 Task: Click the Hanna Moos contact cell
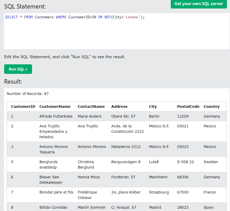pos(89,177)
